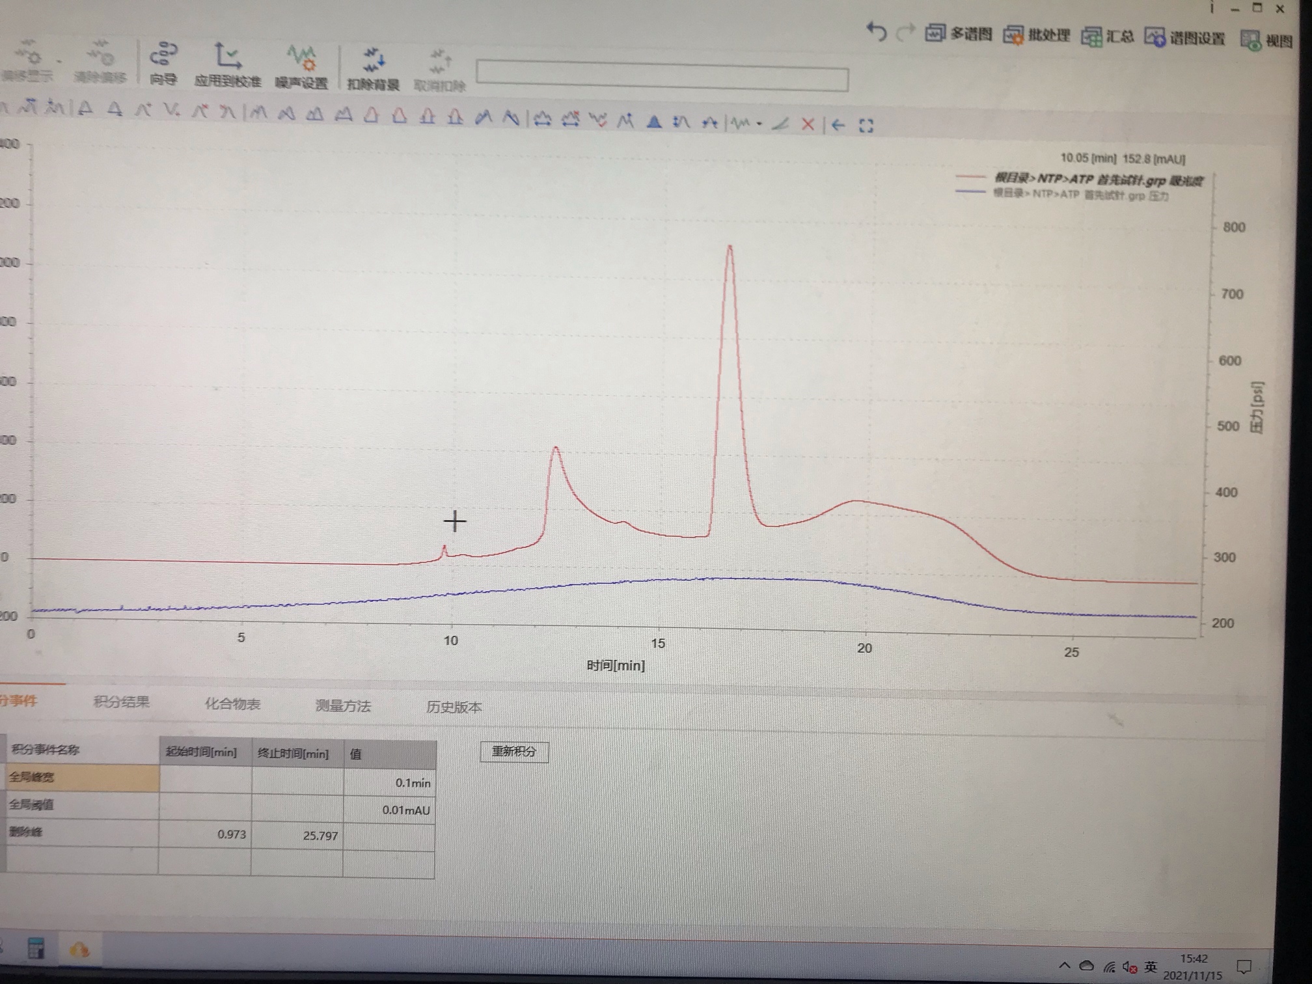This screenshot has height=984, width=1312.
Task: Click the red absorbance legend entry
Action: [x=1080, y=179]
